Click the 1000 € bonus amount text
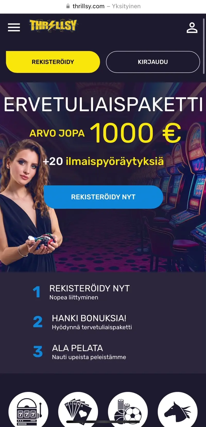Screen dimensions: 206x427 pyautogui.click(x=136, y=133)
